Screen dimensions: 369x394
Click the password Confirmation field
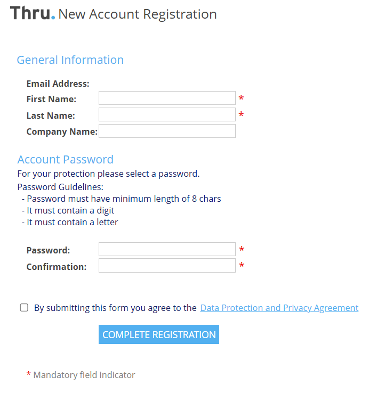coord(167,266)
